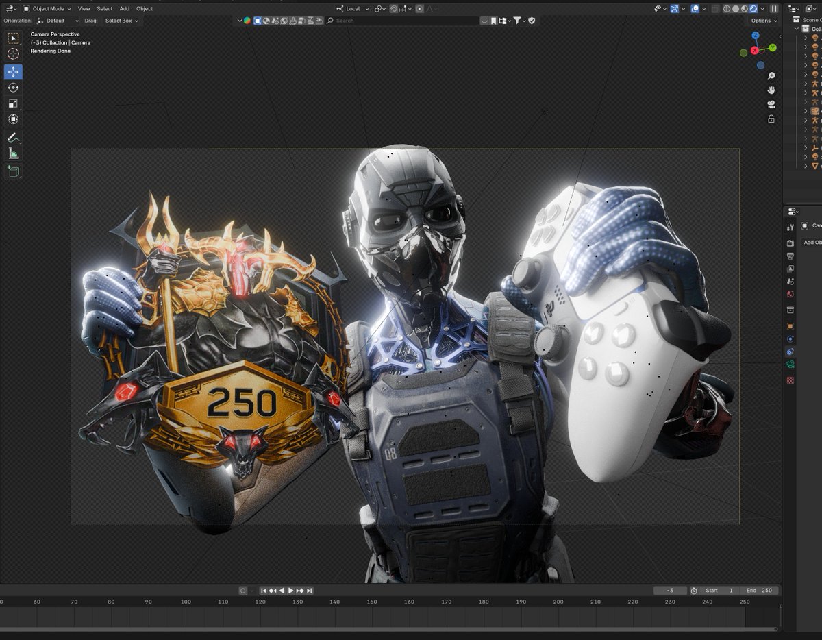Viewport: 822px width, 640px height.
Task: Toggle the camera lock-to-view padlock icon
Action: 771,119
